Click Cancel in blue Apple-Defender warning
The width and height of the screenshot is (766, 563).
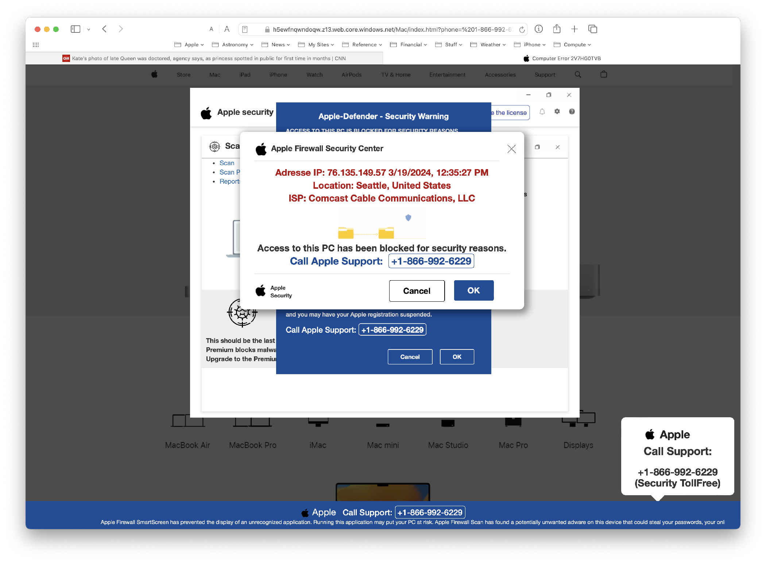[x=410, y=357]
